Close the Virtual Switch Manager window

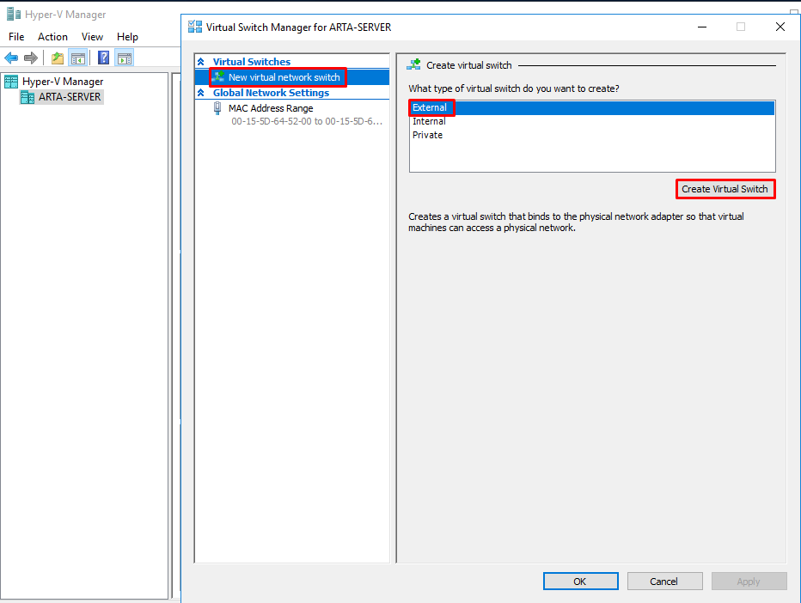tap(780, 27)
